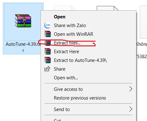The height and width of the screenshot is (121, 147).
Task: Click the Share arrow icon
Action: pos(47,69)
